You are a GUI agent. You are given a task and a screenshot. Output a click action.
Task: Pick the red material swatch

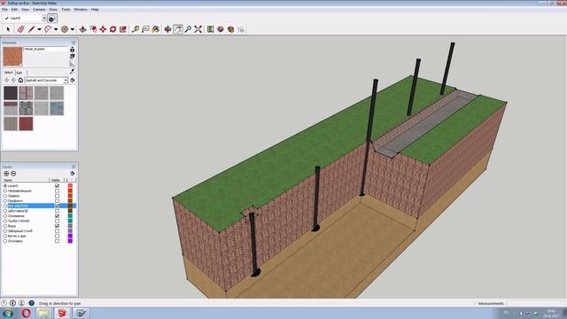click(x=26, y=124)
